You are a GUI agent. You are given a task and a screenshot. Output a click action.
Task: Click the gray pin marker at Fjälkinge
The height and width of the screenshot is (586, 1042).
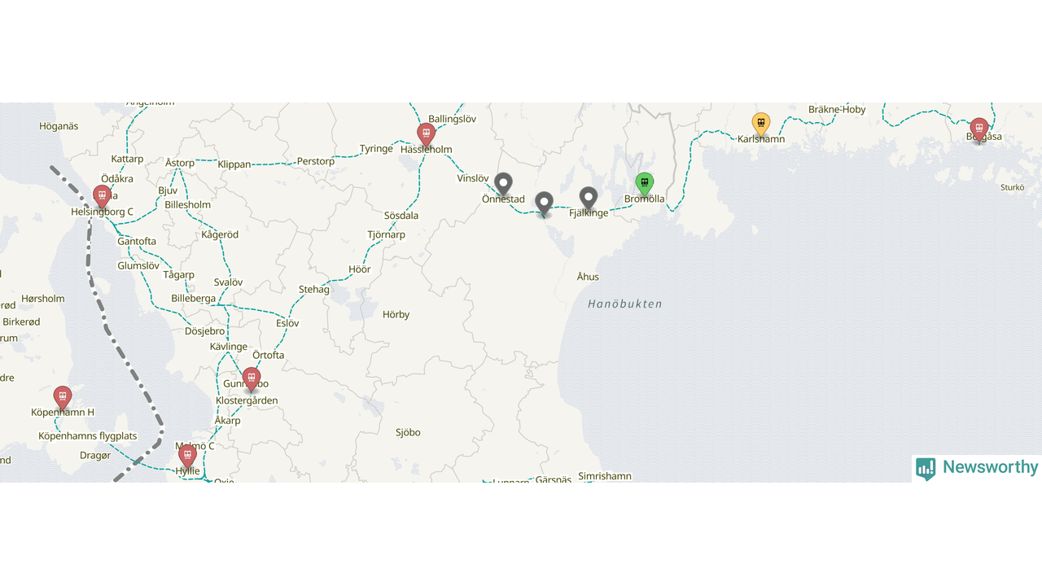[x=589, y=198]
